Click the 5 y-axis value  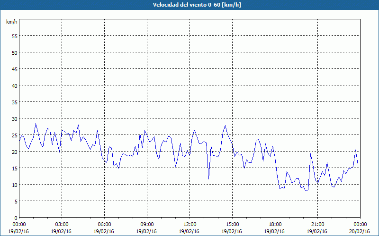click(16, 202)
